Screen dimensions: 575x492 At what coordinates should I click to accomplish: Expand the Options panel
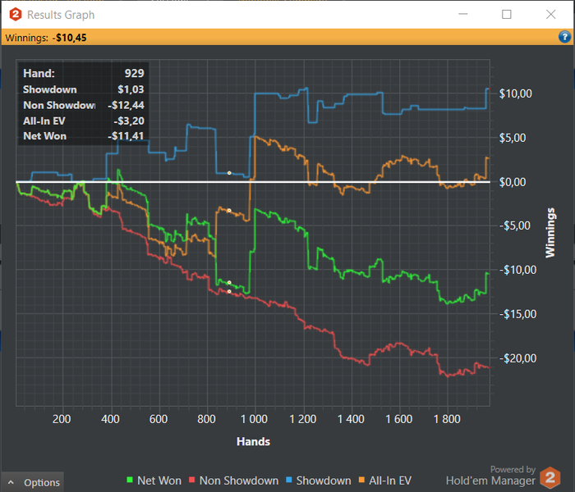(x=33, y=482)
